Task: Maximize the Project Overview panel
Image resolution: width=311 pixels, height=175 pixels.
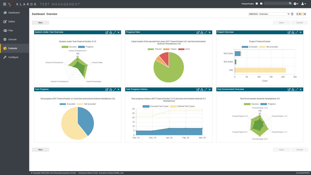Action: pyautogui.click(x=297, y=32)
